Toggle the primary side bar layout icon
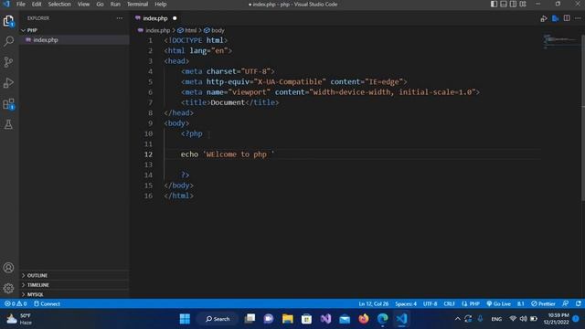 pyautogui.click(x=494, y=4)
